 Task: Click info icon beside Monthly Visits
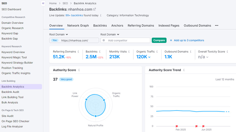click(x=130, y=52)
